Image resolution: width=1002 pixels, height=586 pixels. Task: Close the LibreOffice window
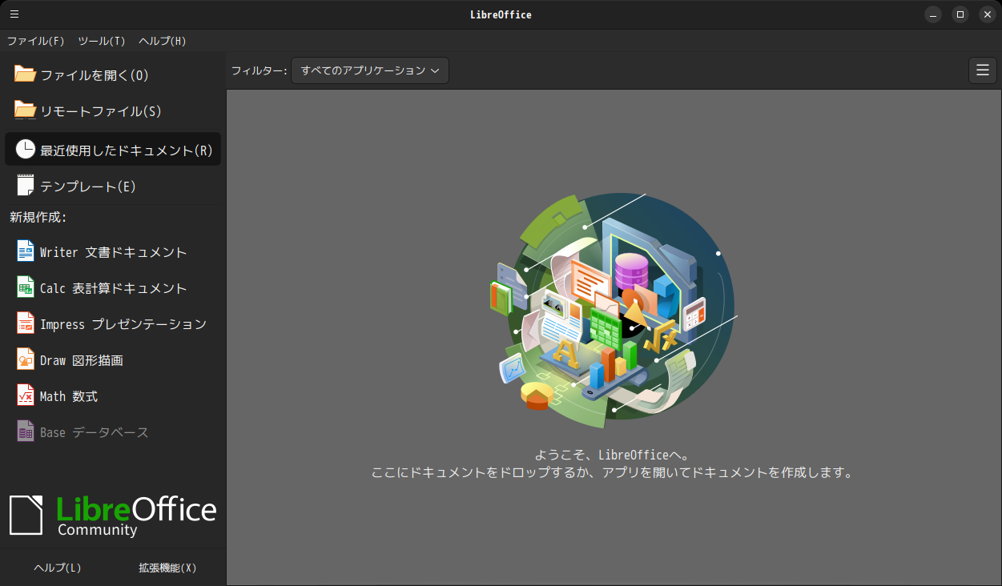[988, 14]
